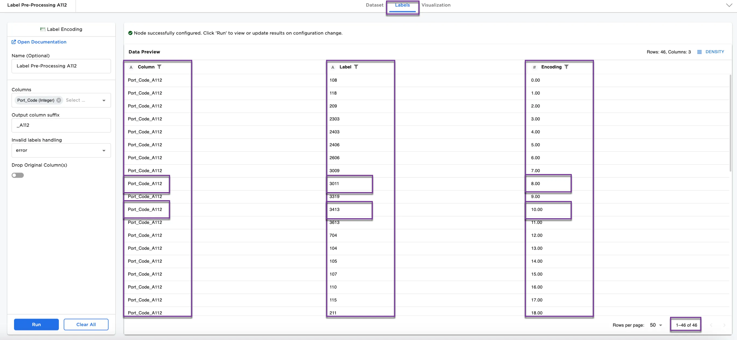Click the previous page arrow
Viewport: 737px width, 340px height.
[711, 325]
